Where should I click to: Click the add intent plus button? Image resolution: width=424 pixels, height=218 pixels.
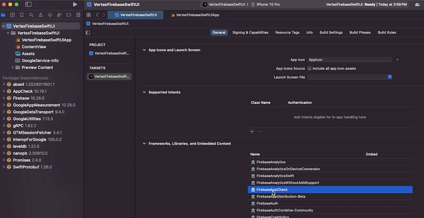click(252, 132)
